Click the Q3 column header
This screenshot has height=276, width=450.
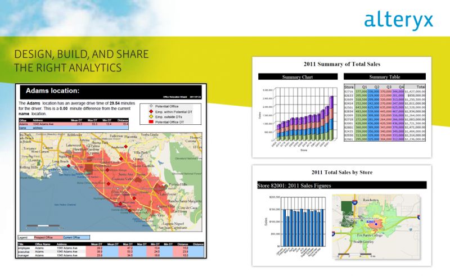[x=386, y=87]
